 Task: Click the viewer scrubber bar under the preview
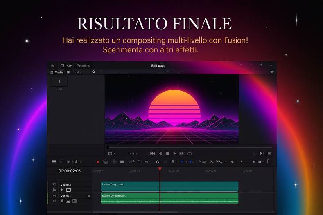(x=190, y=147)
